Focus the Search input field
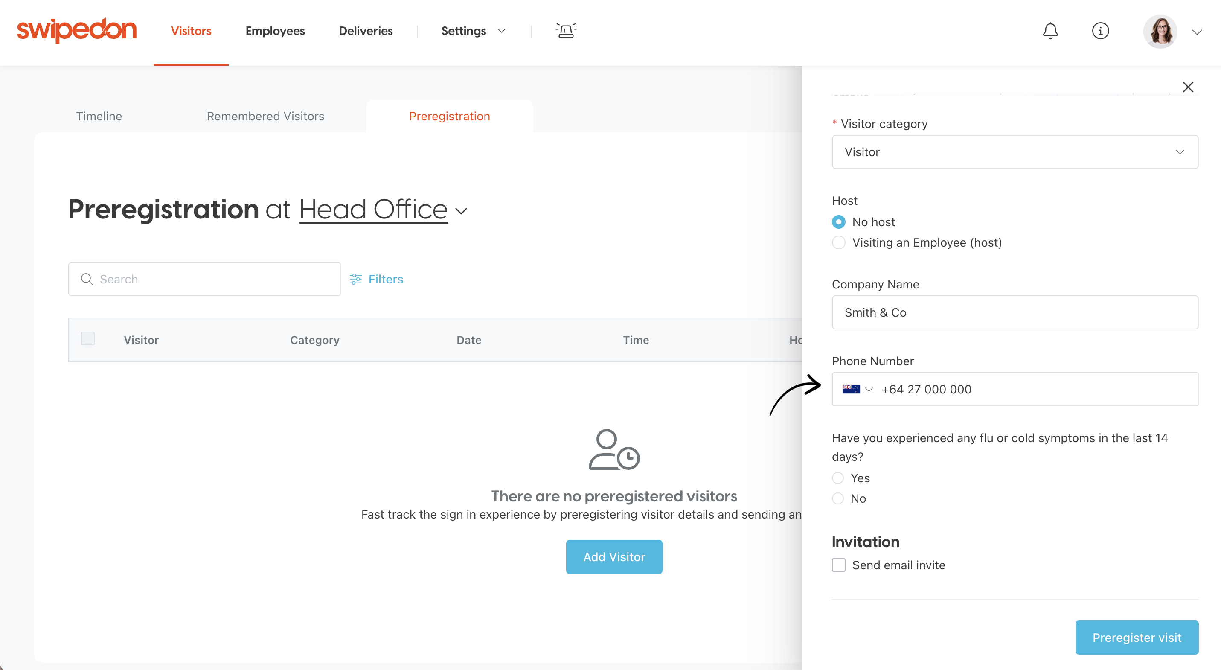 click(205, 279)
